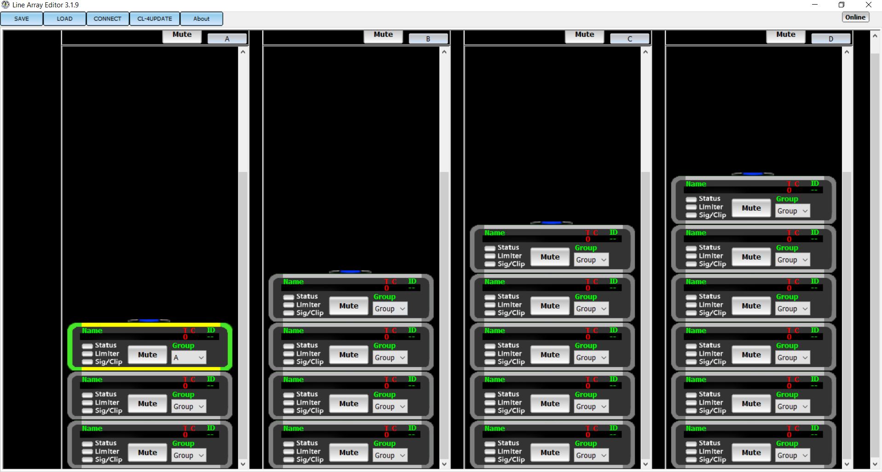Open the CL-4UPDATE menu item
The image size is (882, 472).
click(x=155, y=19)
